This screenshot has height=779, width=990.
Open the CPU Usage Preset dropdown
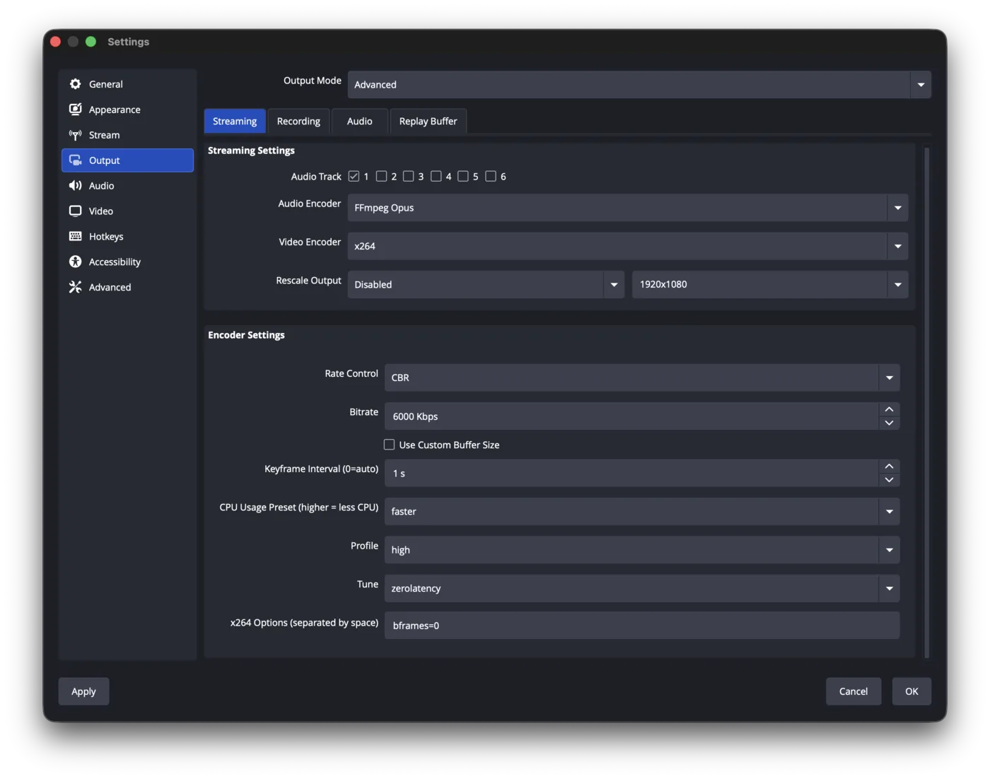pyautogui.click(x=641, y=511)
